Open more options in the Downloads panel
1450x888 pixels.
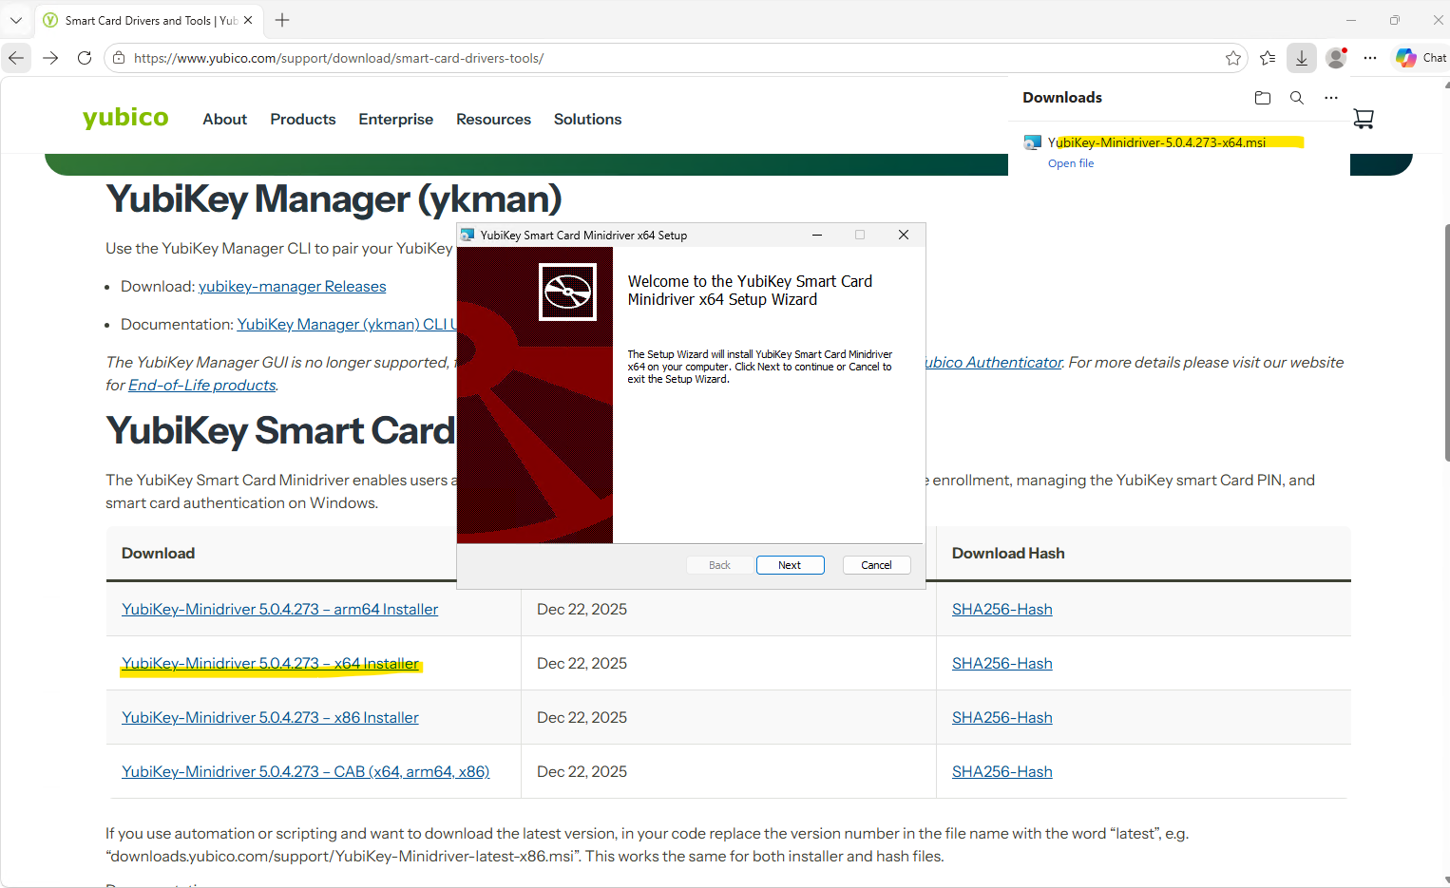[1331, 98]
